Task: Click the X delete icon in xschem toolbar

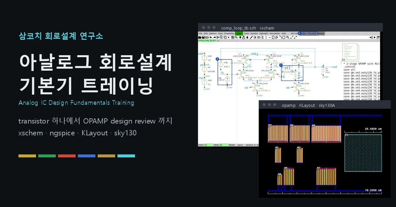Action: coord(229,37)
